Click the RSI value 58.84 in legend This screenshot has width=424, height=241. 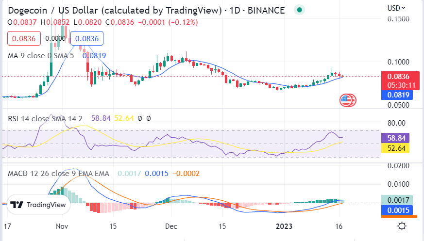[x=101, y=118]
